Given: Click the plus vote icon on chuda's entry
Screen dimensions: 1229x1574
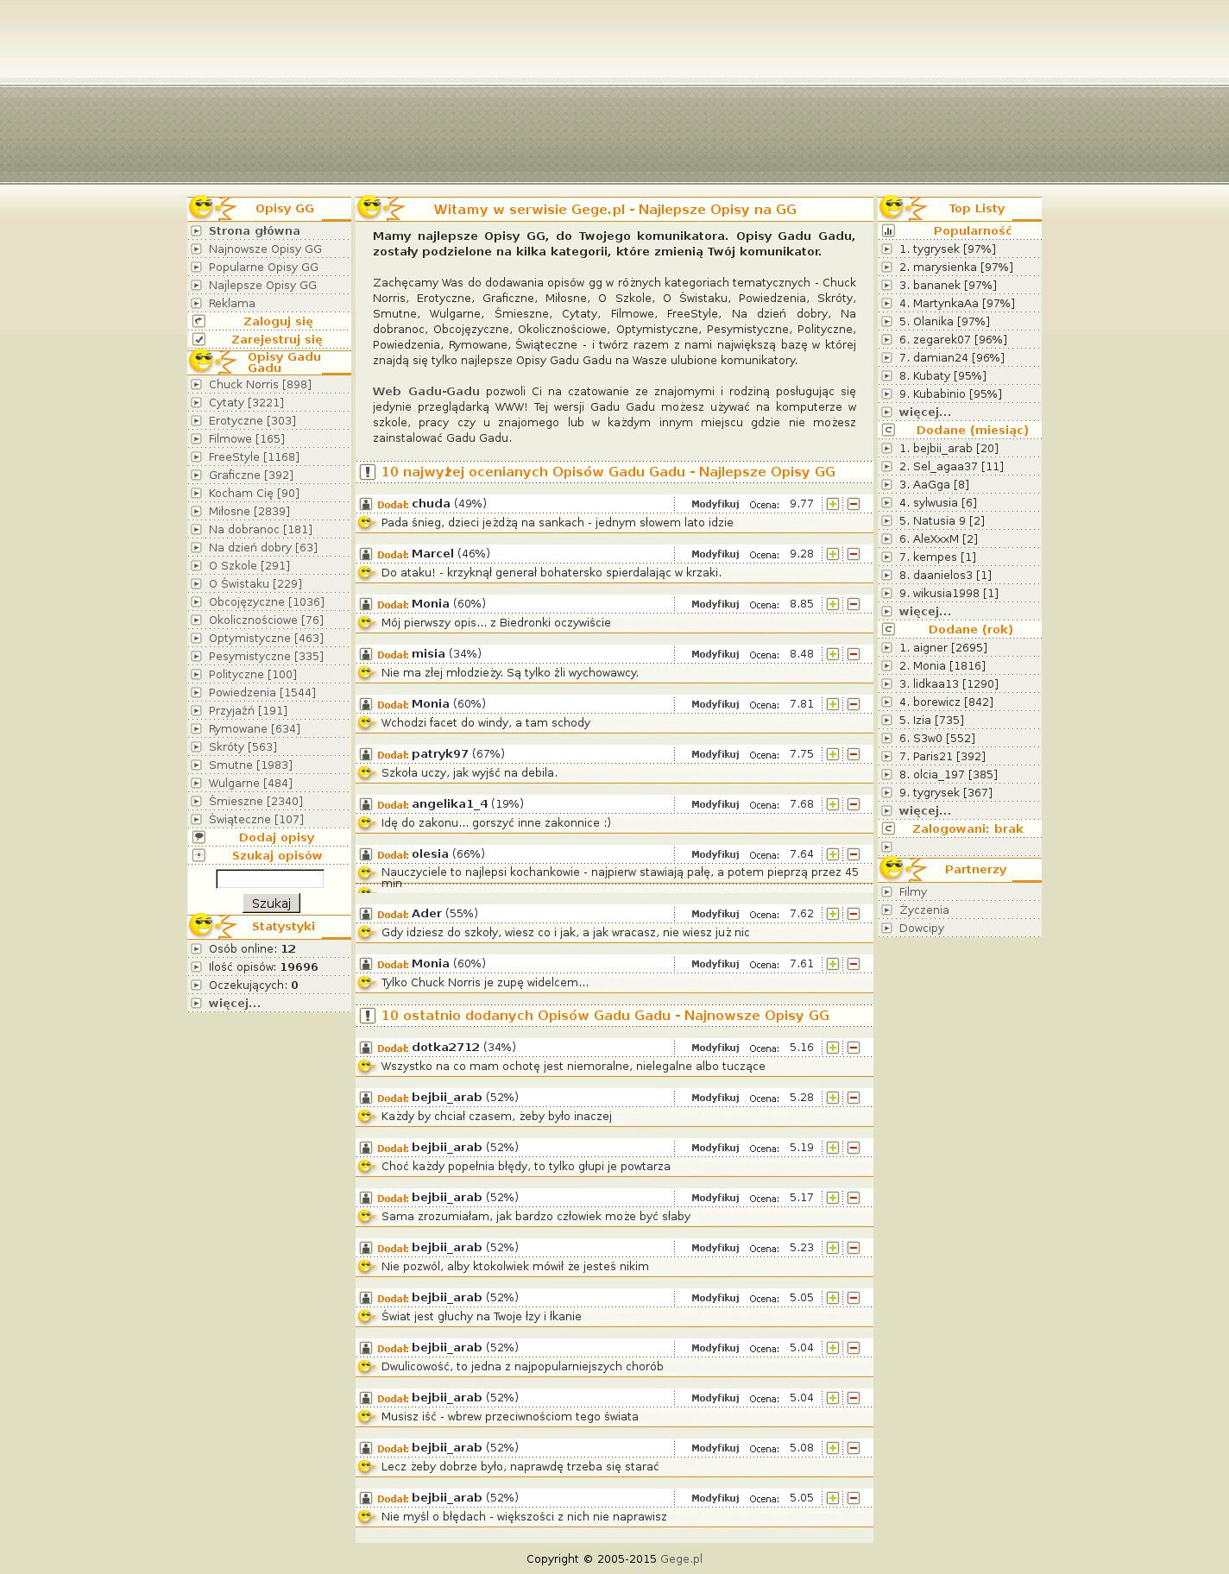Looking at the screenshot, I should [832, 504].
